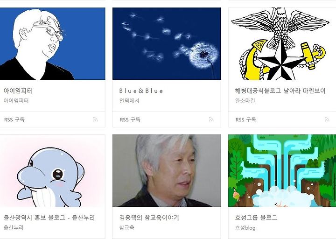
Task: Open the Blue&Blue blog title
Action: point(141,91)
